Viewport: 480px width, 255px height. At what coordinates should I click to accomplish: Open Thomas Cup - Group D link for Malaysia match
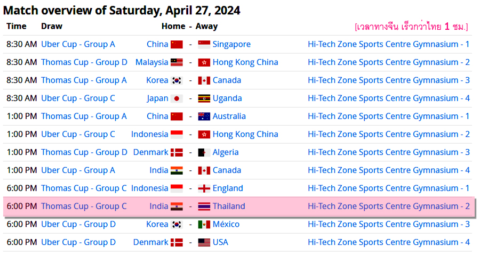tap(84, 62)
